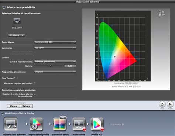The image size is (175, 136).
Task: Click CQ display arrow icon
Action: coord(123,124)
